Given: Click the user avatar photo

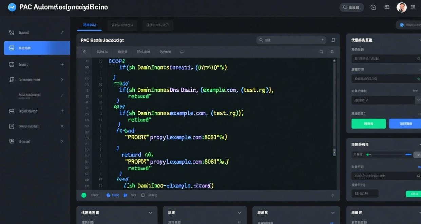Looking at the screenshot, I should [401, 7].
